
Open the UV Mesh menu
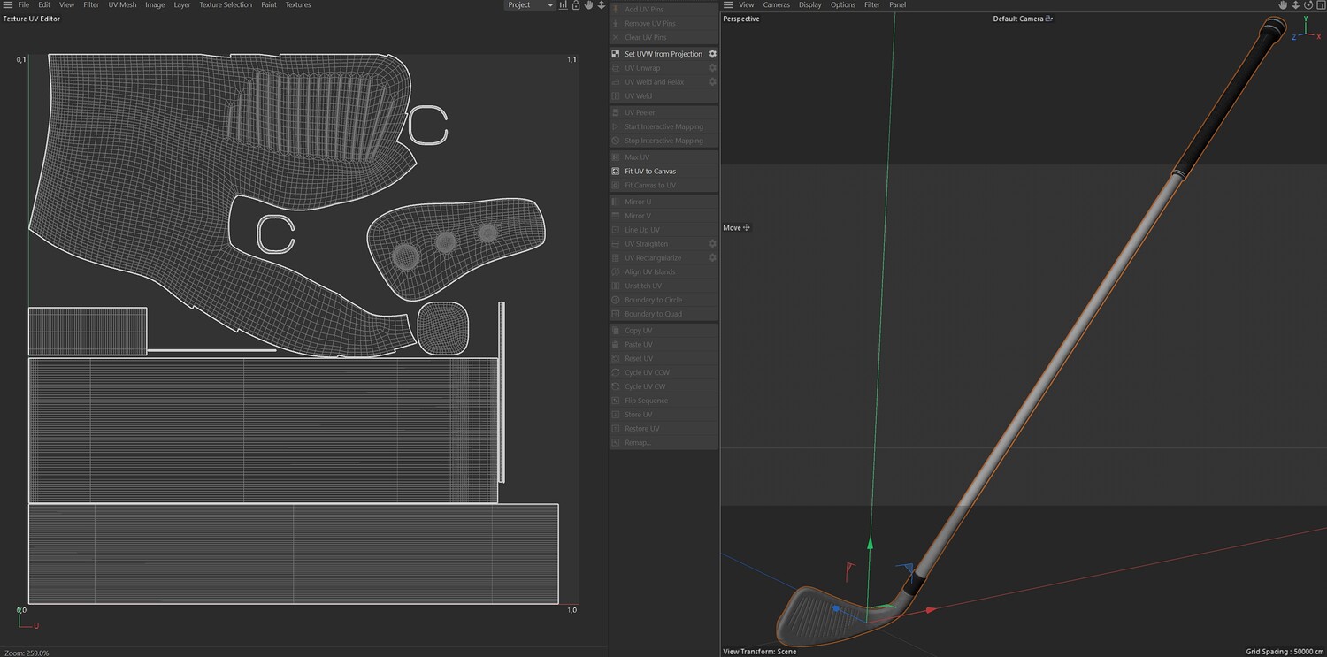click(122, 5)
